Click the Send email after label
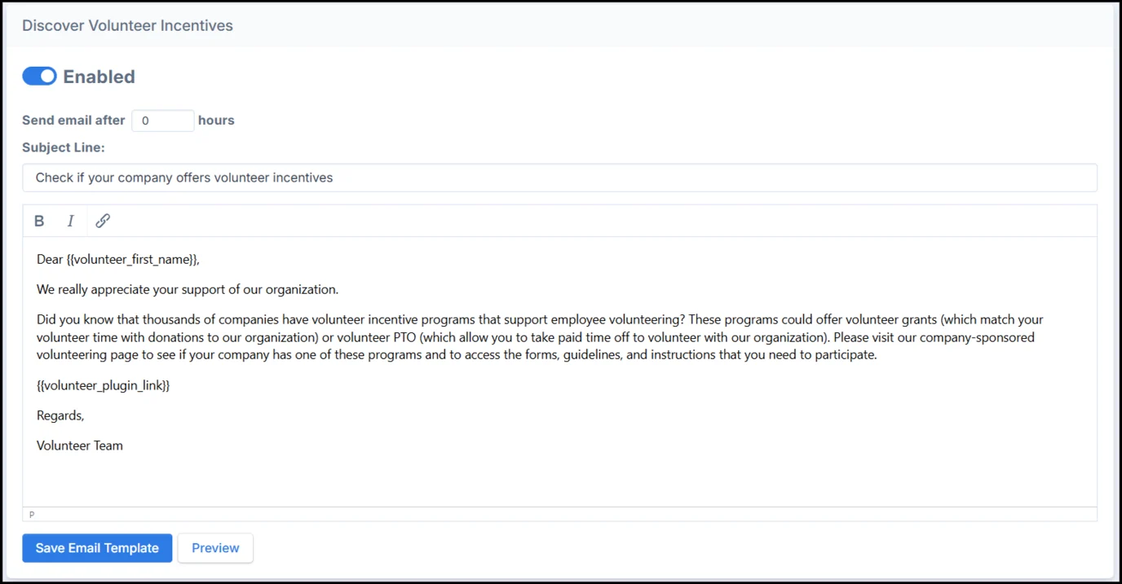Image resolution: width=1122 pixels, height=584 pixels. [73, 121]
